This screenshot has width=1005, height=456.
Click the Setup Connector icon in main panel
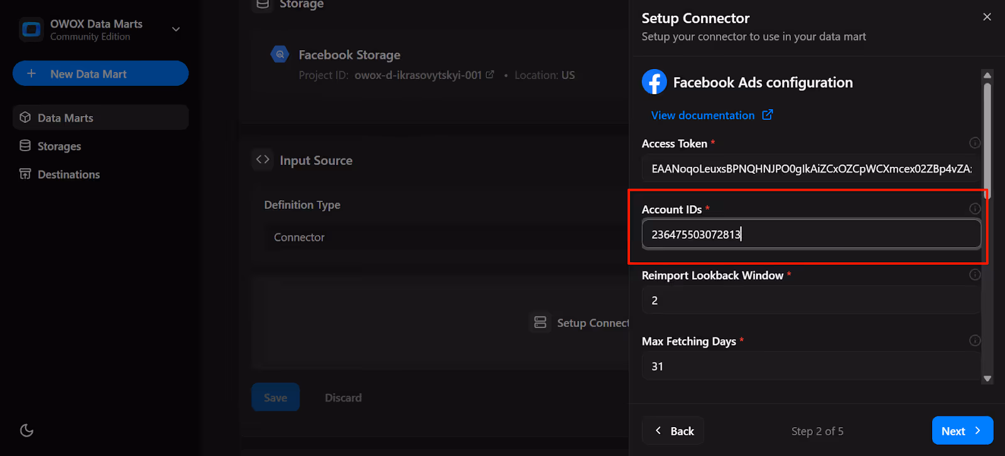(x=540, y=322)
